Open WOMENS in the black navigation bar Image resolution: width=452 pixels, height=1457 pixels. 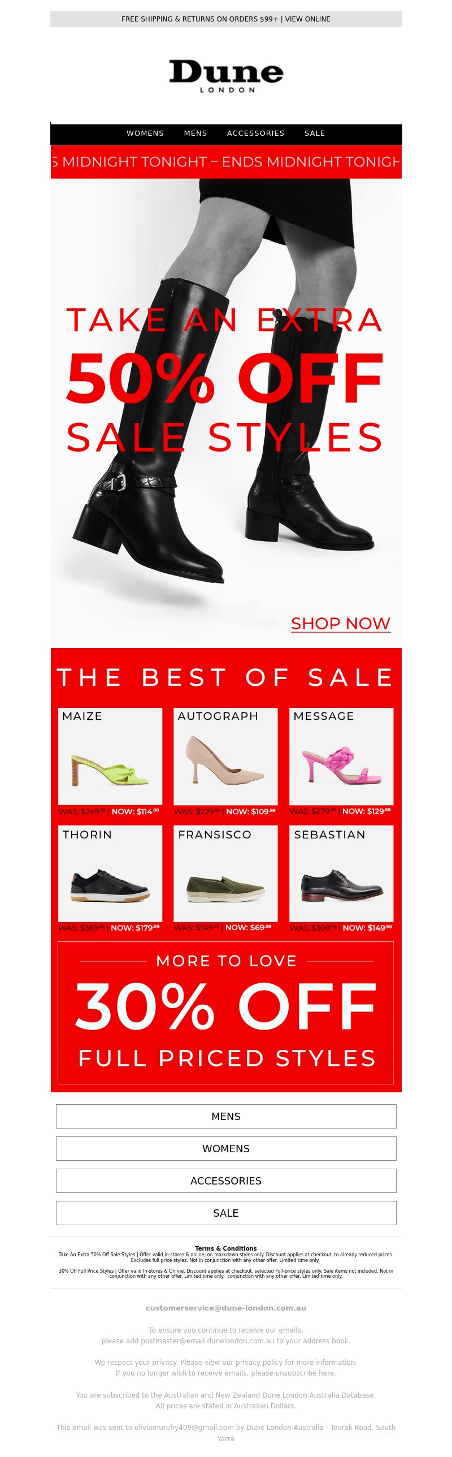[x=145, y=133]
